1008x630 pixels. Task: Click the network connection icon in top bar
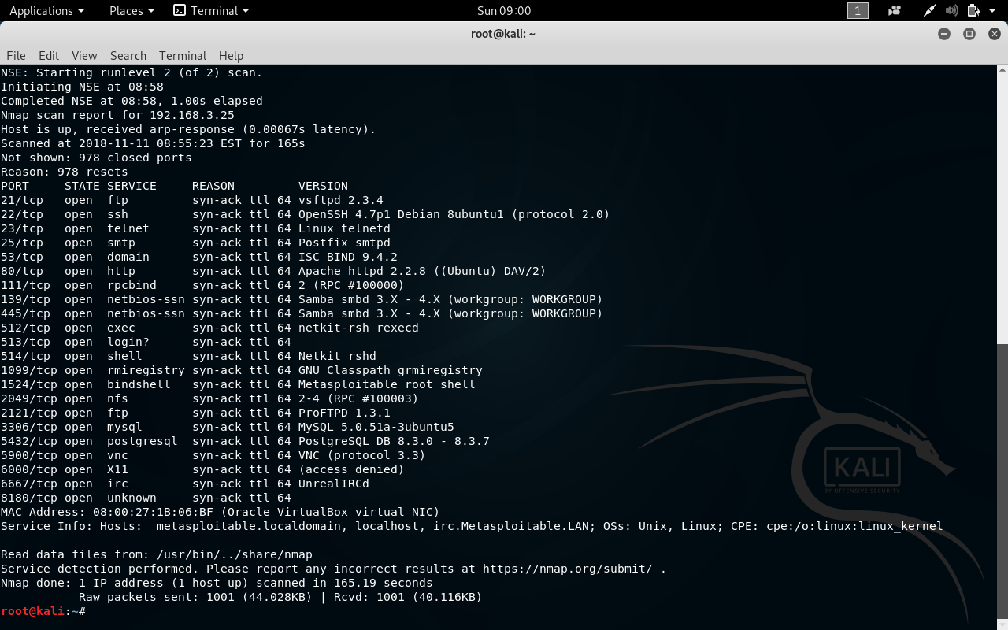coord(930,10)
